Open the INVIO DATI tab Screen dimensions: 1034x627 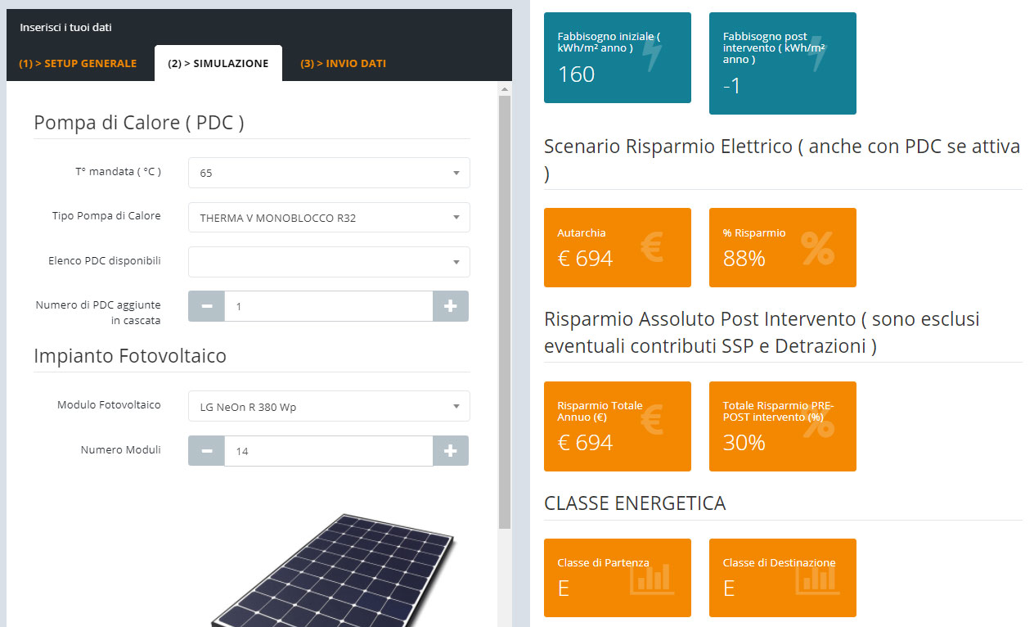click(x=342, y=62)
